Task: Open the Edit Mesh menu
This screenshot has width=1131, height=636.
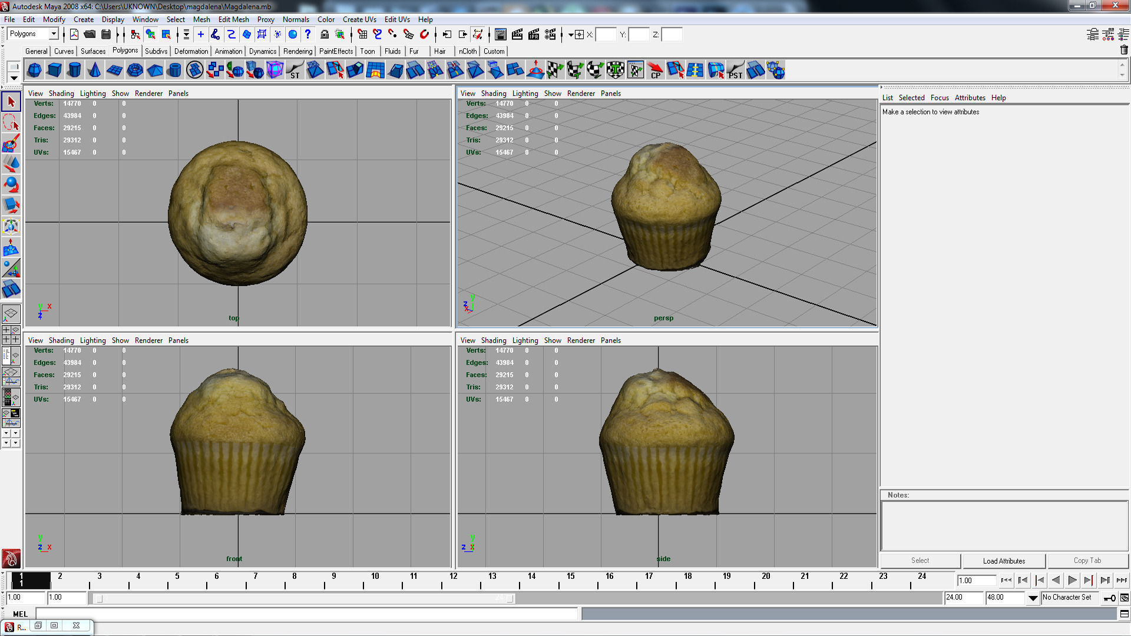Action: pyautogui.click(x=233, y=19)
